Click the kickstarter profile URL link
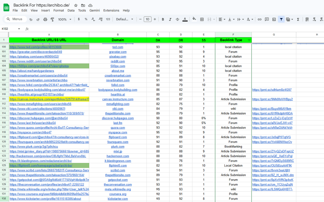 coord(45,199)
